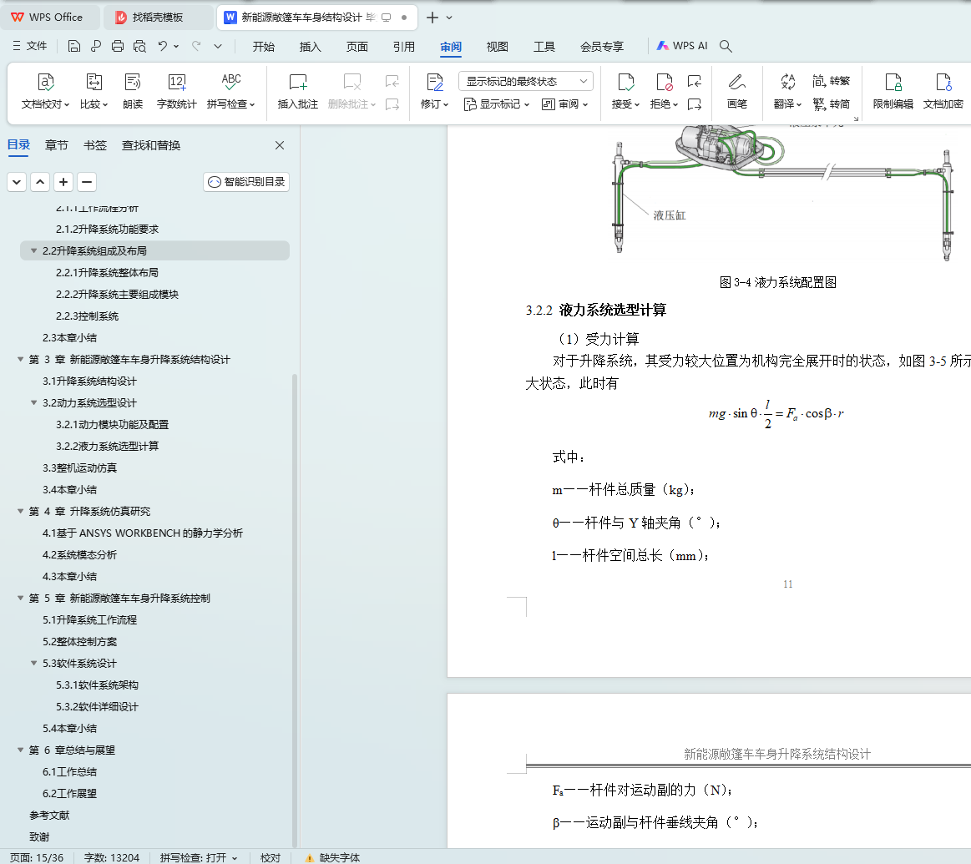This screenshot has width=971, height=864.
Task: Open 限制编辑 restrict editing
Action: (893, 91)
